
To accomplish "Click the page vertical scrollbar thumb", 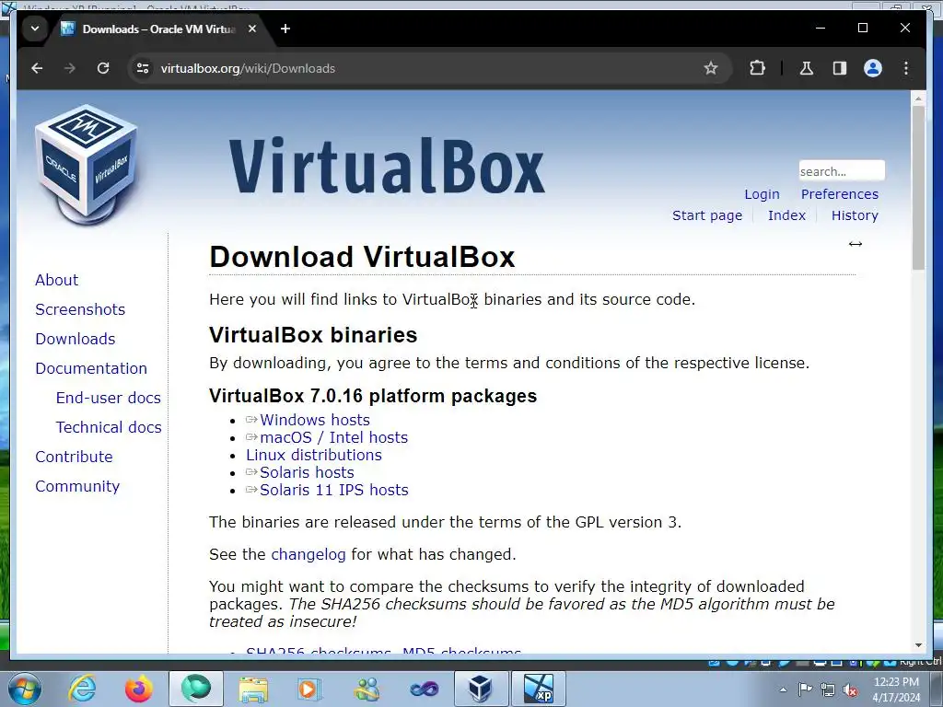I will coord(918,188).
